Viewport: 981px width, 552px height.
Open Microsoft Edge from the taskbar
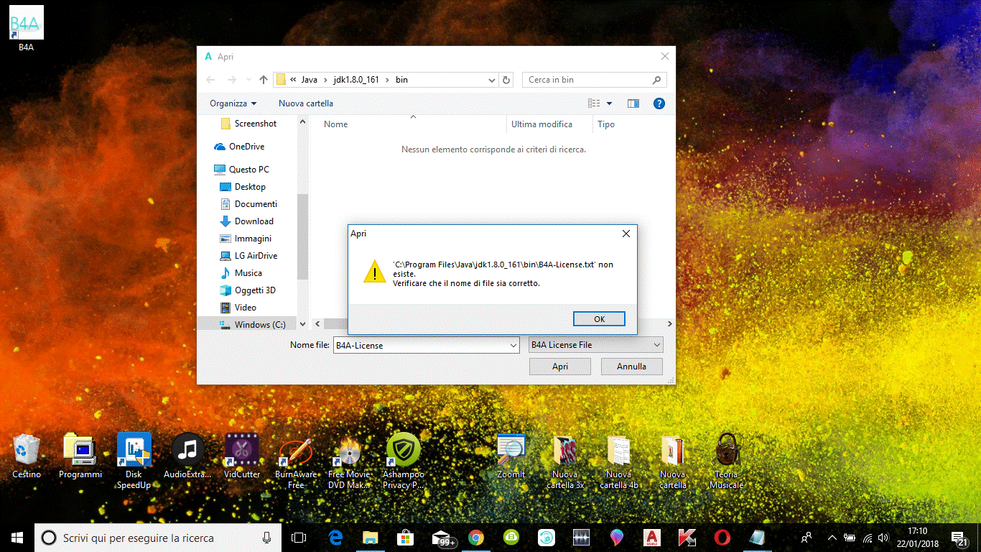[335, 538]
